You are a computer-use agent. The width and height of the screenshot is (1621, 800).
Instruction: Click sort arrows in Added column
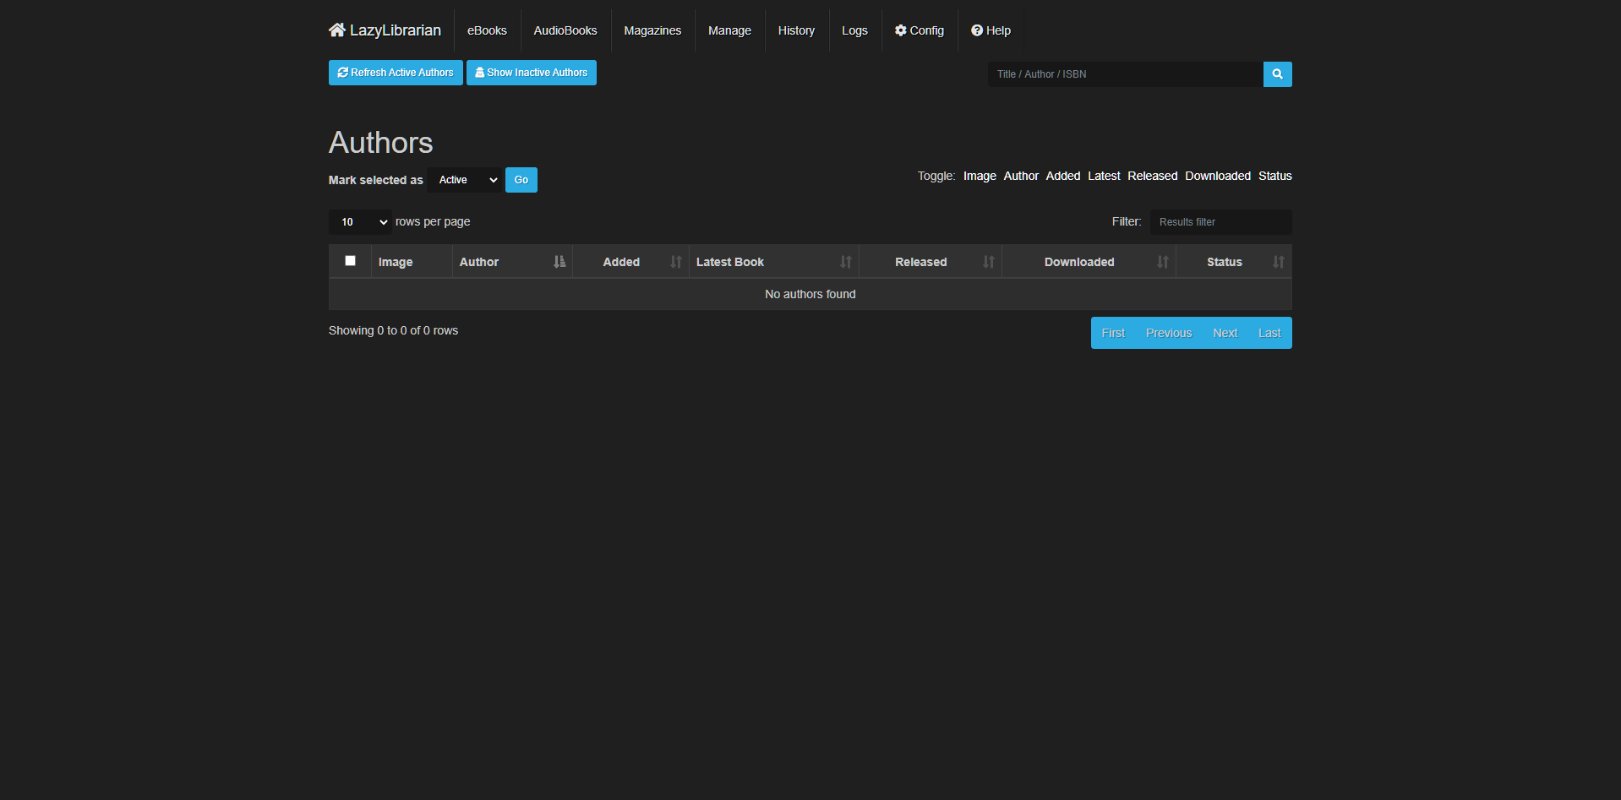coord(675,262)
